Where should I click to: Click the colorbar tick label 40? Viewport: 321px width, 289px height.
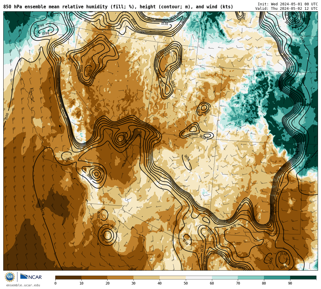[x=160, y=283]
